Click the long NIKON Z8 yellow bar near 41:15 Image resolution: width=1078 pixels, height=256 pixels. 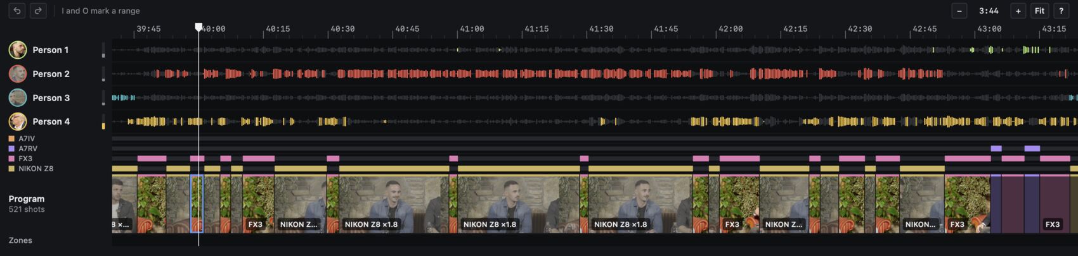(519, 169)
